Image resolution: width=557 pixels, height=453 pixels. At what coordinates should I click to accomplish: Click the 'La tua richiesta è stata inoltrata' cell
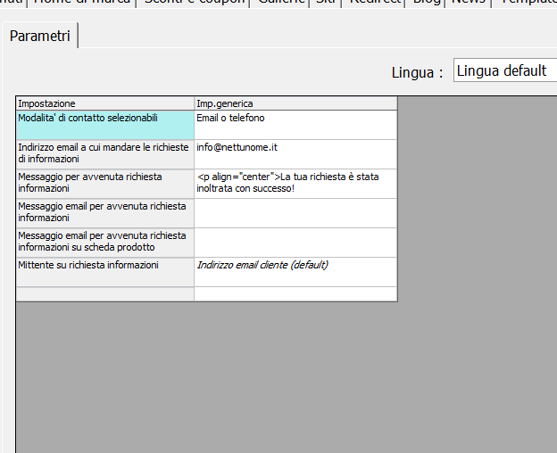point(295,184)
